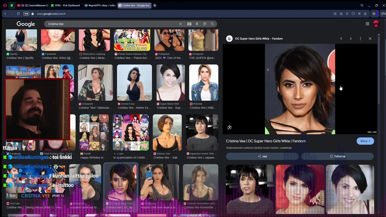Take snapshot with camera toolbar icon
The height and width of the screenshot is (217, 386).
(x=341, y=14)
